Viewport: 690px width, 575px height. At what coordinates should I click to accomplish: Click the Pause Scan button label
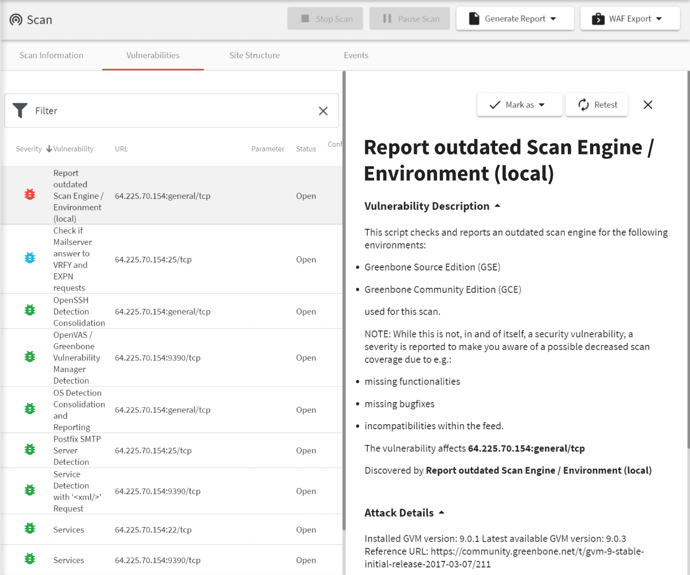click(x=419, y=19)
